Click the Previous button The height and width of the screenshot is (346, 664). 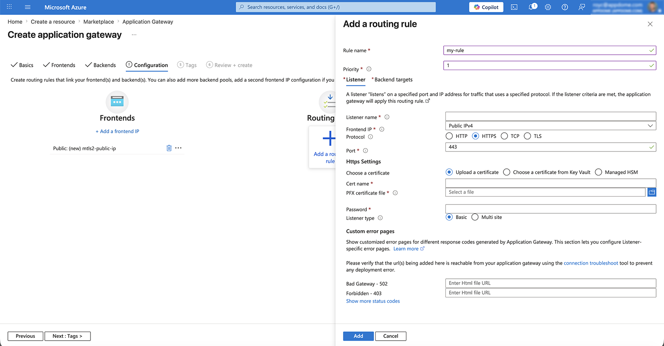[x=25, y=336]
